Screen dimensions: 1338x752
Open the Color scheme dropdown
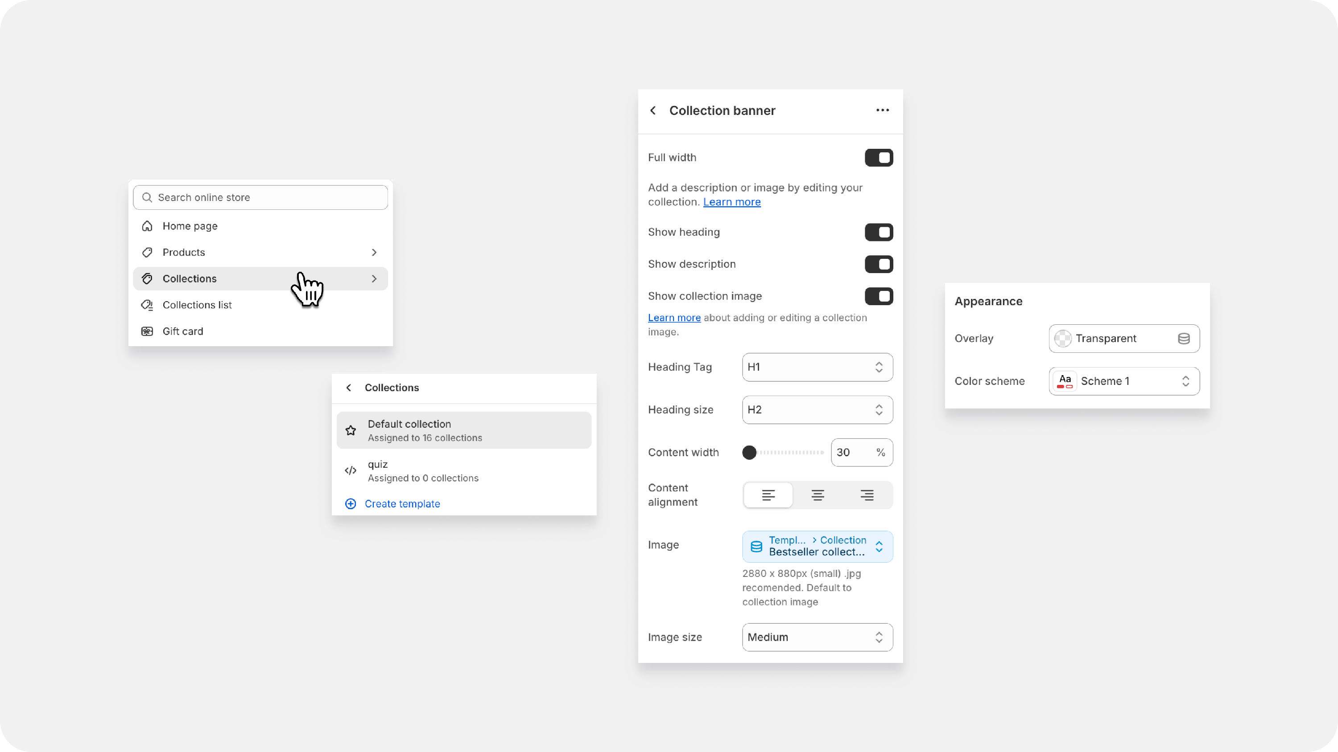point(1124,381)
